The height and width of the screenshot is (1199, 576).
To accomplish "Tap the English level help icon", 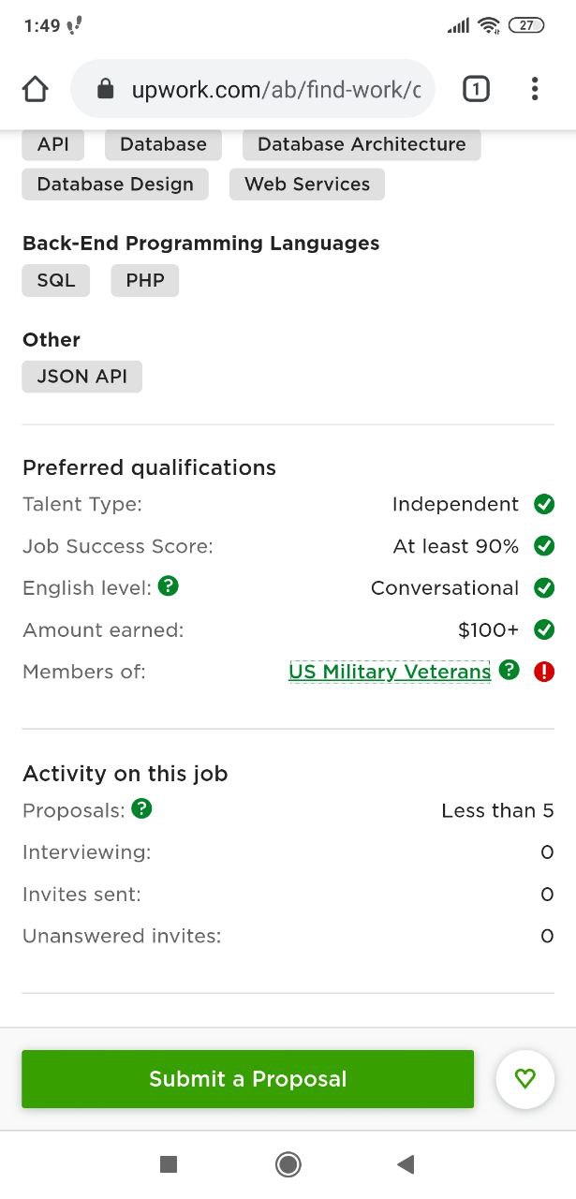I will [x=169, y=586].
